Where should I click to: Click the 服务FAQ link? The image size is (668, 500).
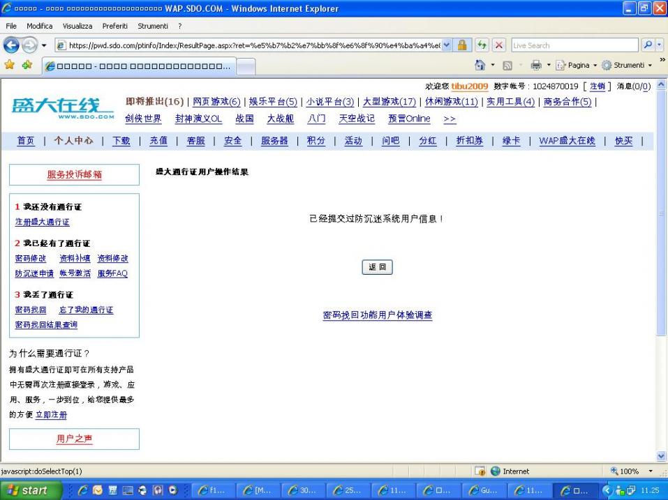(112, 273)
